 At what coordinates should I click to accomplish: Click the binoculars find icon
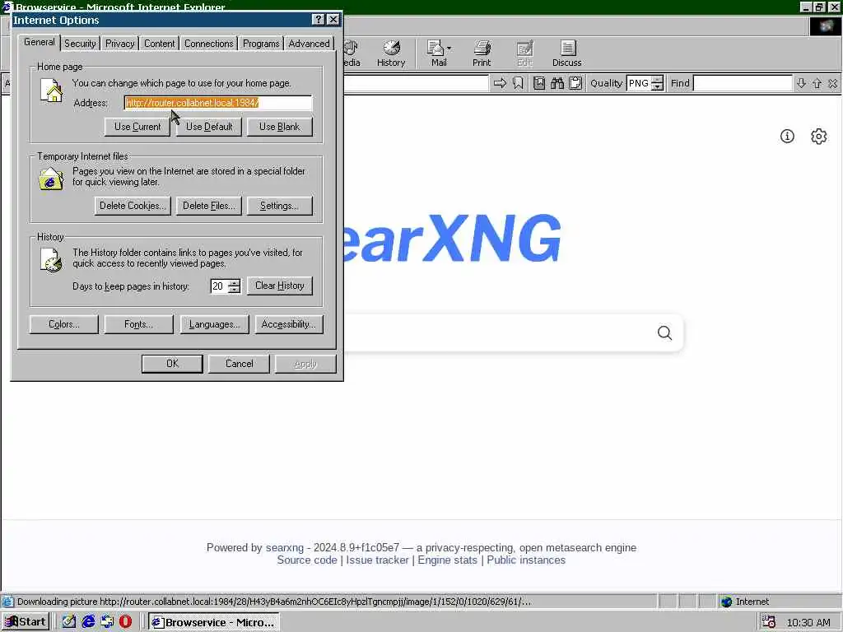click(x=557, y=83)
